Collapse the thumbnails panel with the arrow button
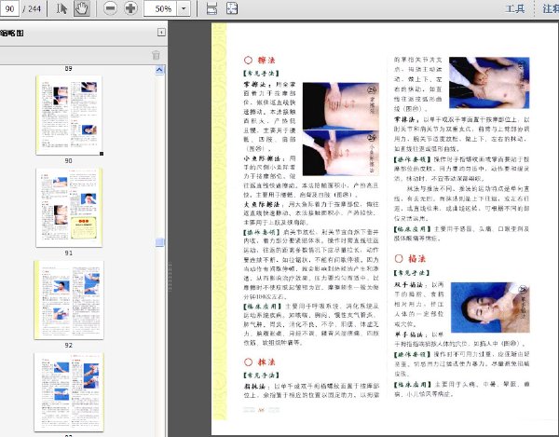Image resolution: width=559 pixels, height=437 pixels. (161, 32)
